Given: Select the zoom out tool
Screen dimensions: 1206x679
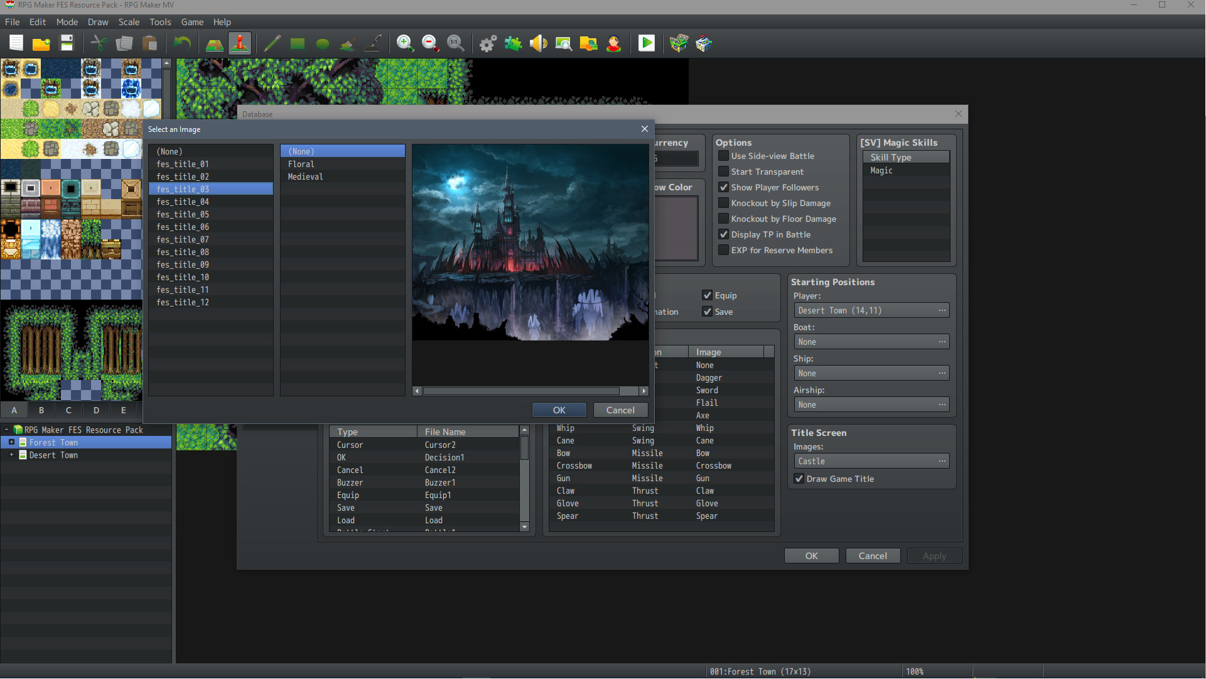Looking at the screenshot, I should (429, 42).
